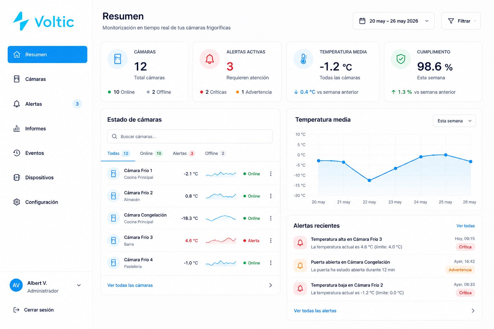Viewport: 494px width, 329px height.
Task: Click the Cerrar sesión logout icon
Action: pos(16,310)
